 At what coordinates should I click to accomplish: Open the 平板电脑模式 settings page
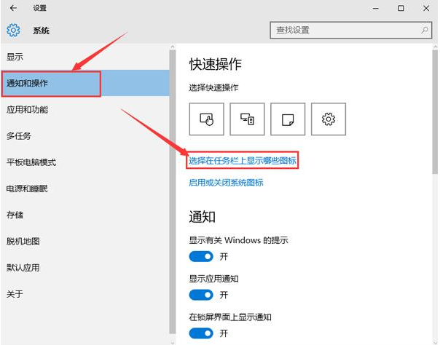coord(31,162)
